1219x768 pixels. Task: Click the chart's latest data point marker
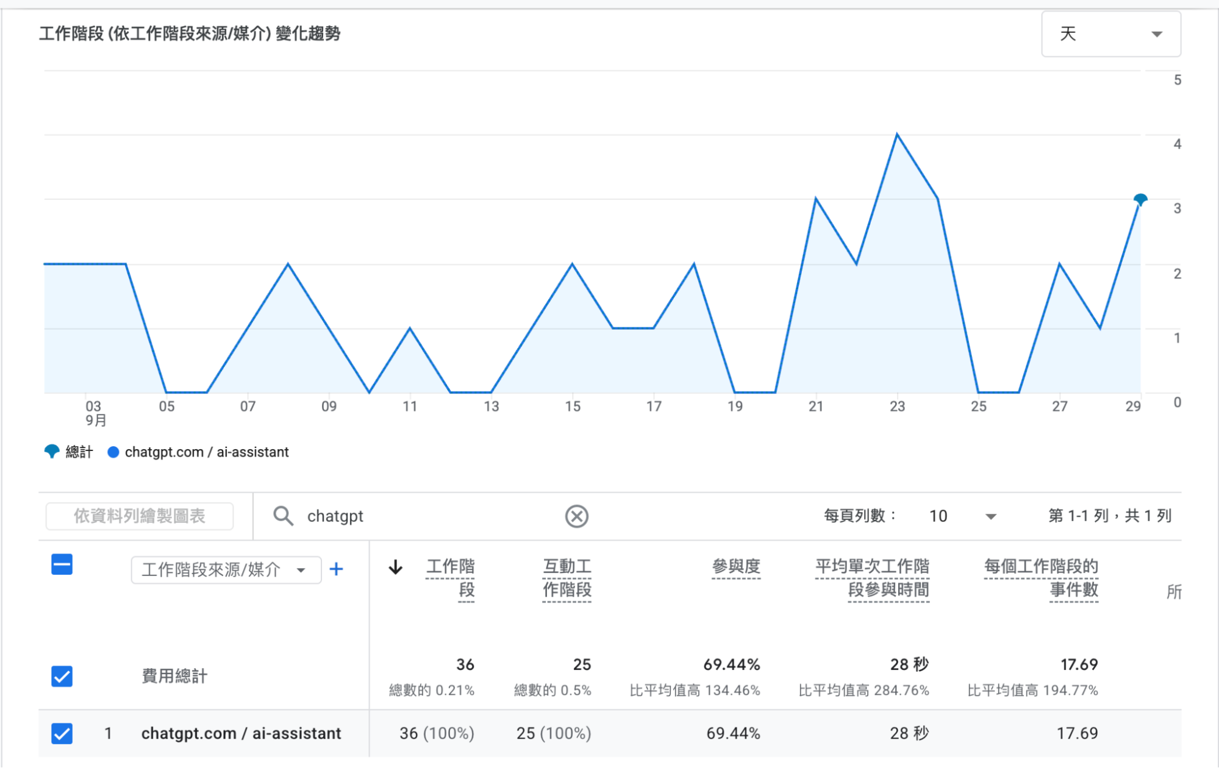click(1140, 200)
